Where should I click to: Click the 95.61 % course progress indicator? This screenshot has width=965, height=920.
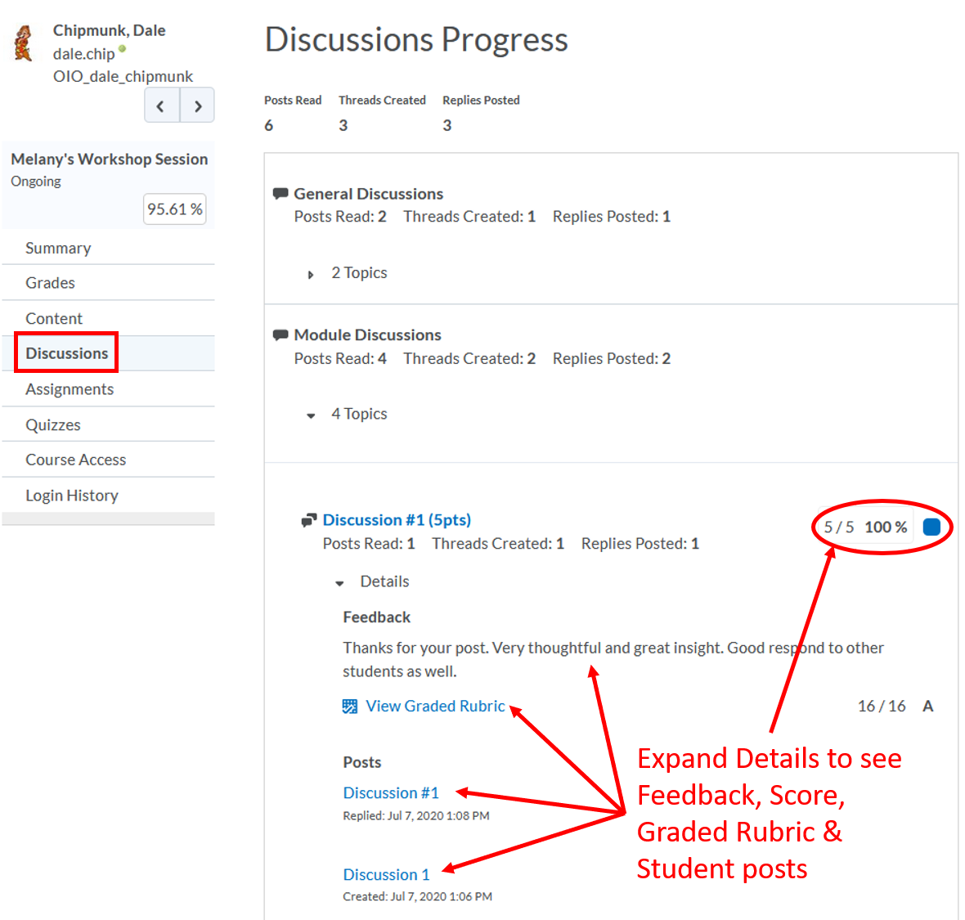point(174,209)
